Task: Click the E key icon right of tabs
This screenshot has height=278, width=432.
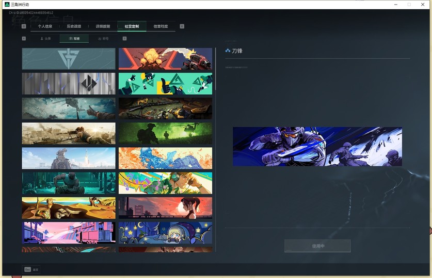Action: [x=182, y=26]
